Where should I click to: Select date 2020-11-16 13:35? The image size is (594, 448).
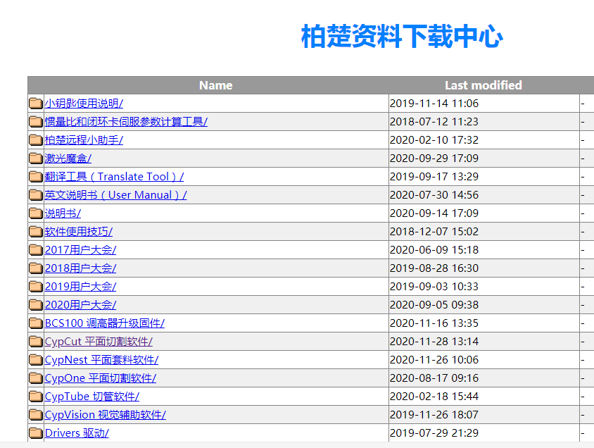tap(434, 323)
